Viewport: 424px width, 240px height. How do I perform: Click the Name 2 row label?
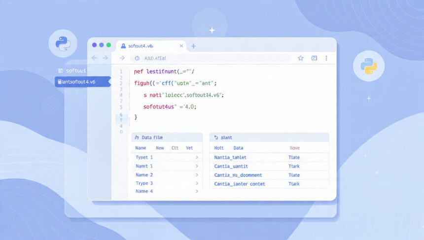[x=144, y=175]
